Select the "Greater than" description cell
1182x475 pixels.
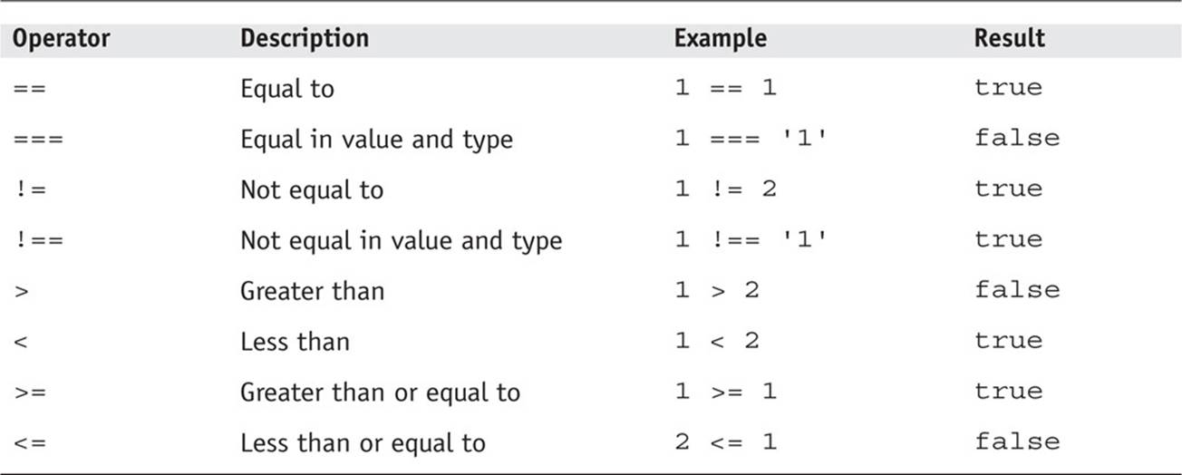click(312, 291)
